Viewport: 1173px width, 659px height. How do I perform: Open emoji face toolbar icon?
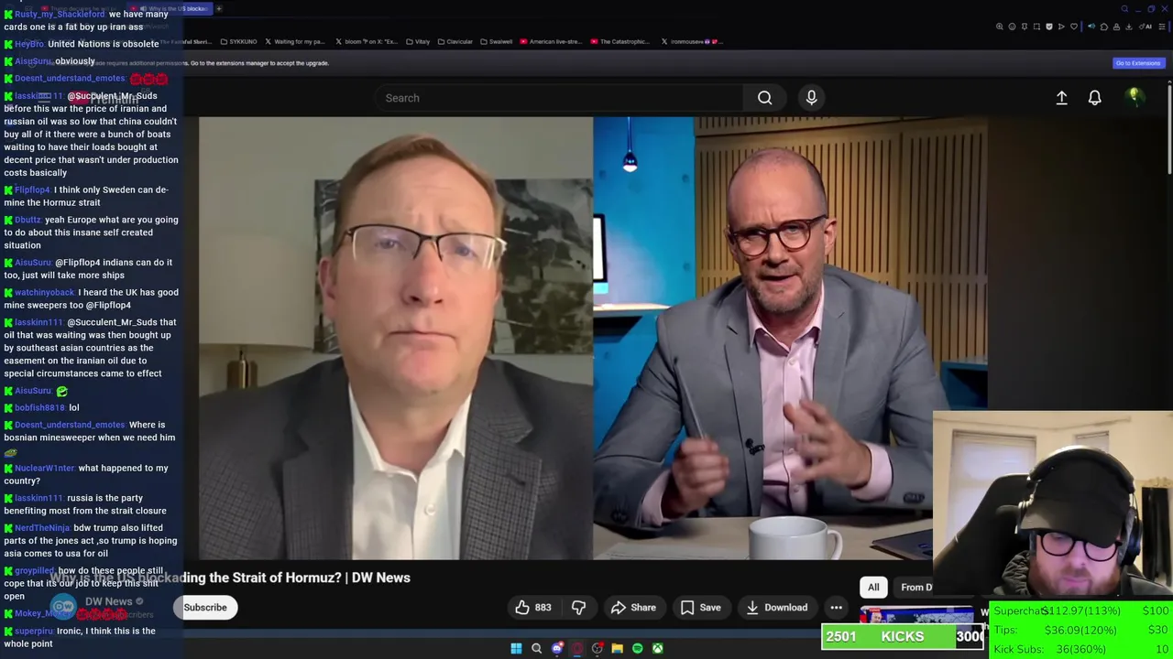click(1012, 27)
